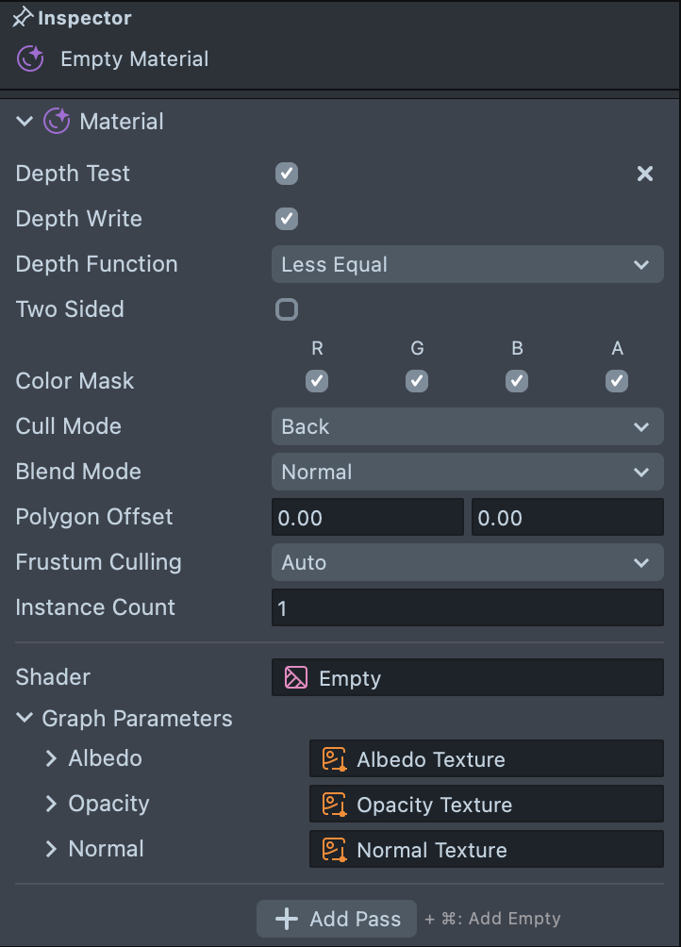Disable the Depth Test checkbox
Image resolution: width=681 pixels, height=947 pixels.
point(287,174)
